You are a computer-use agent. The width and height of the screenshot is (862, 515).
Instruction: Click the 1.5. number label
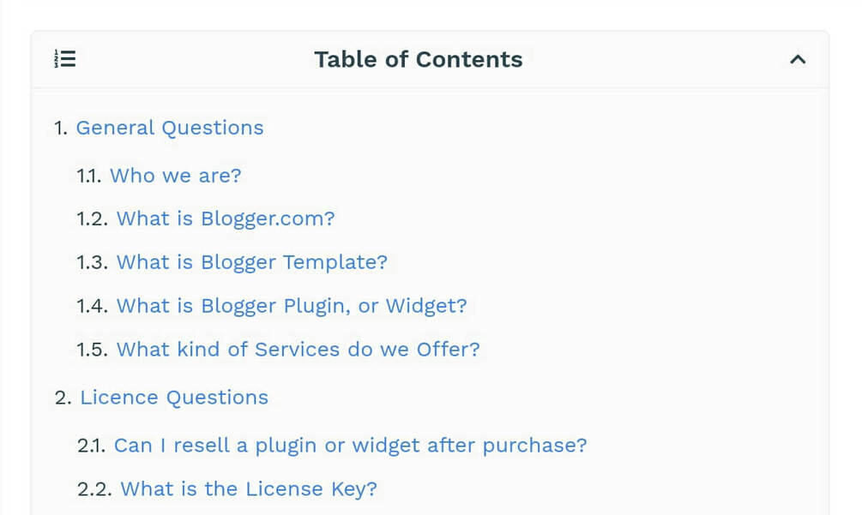pyautogui.click(x=92, y=350)
